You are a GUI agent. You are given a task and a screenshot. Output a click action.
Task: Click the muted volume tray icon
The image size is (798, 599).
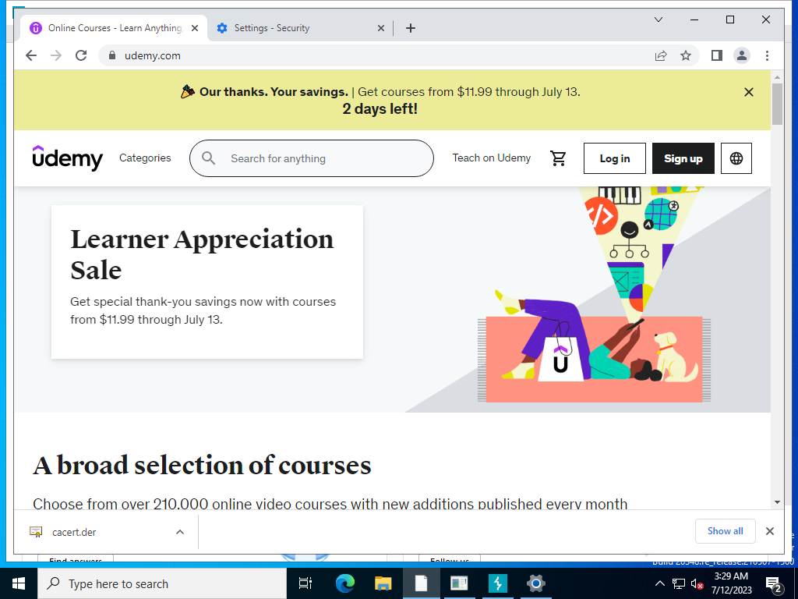pos(697,583)
